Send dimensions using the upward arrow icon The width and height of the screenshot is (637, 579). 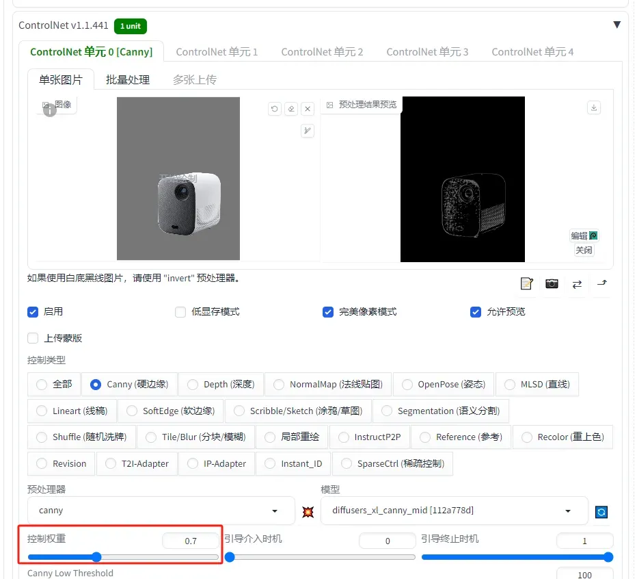point(602,283)
